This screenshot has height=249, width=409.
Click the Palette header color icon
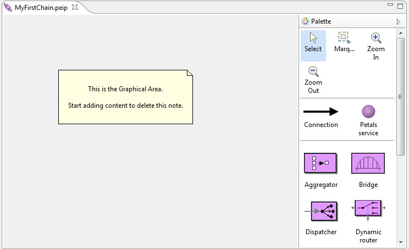click(305, 21)
